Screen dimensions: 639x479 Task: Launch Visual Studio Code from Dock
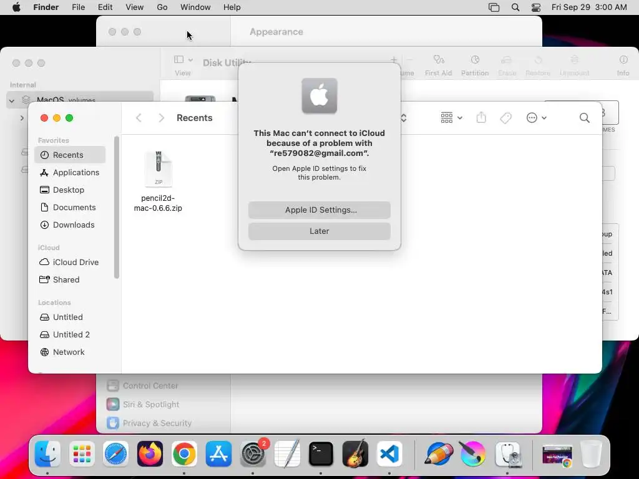coord(389,454)
